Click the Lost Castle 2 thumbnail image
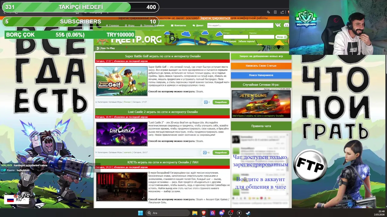Viewport: 387px width, 217px height. 122,134
